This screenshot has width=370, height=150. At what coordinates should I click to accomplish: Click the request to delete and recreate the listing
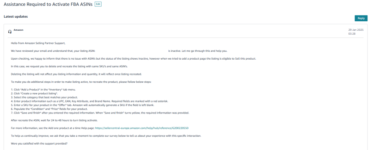[69, 67]
